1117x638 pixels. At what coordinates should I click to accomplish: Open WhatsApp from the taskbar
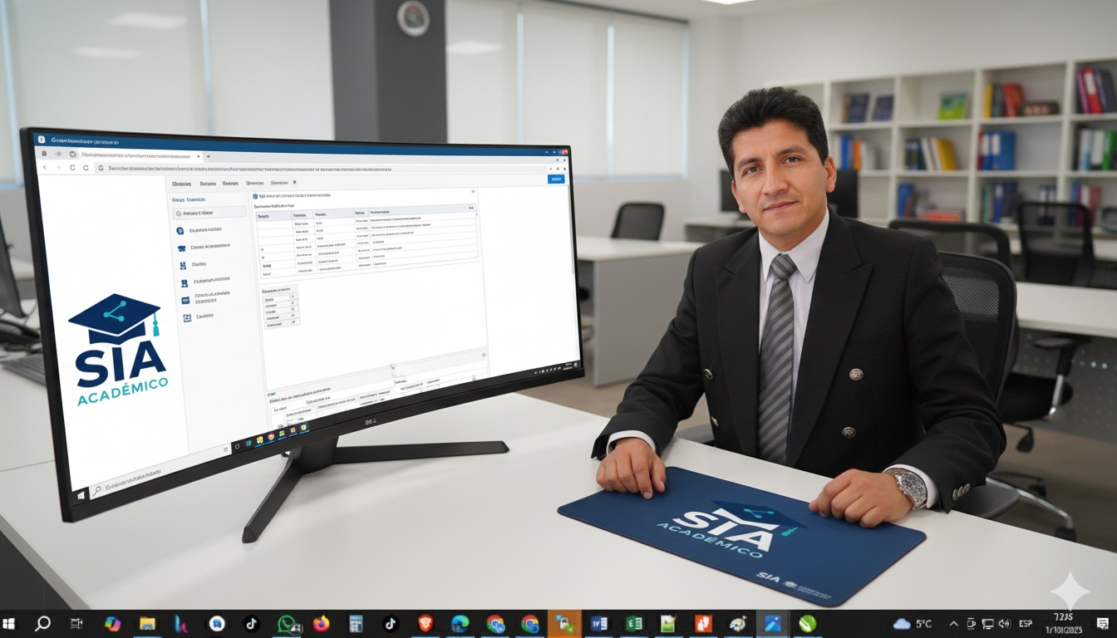287,623
